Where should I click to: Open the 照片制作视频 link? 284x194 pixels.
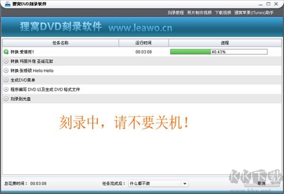tap(199, 13)
